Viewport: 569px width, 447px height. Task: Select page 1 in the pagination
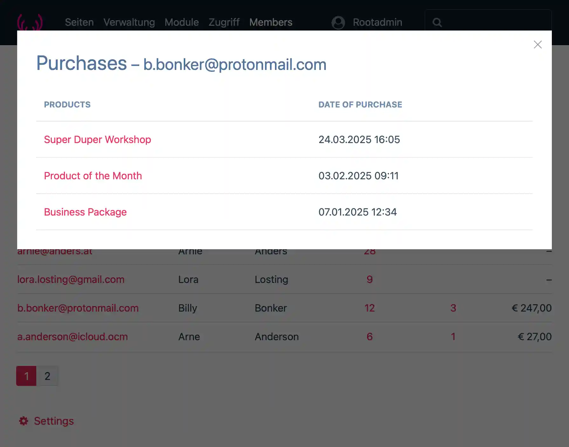click(27, 376)
